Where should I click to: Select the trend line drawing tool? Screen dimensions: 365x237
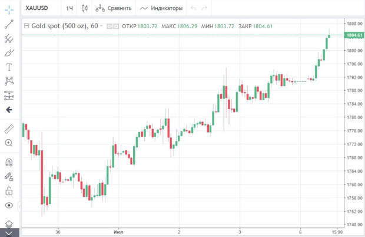(9, 24)
